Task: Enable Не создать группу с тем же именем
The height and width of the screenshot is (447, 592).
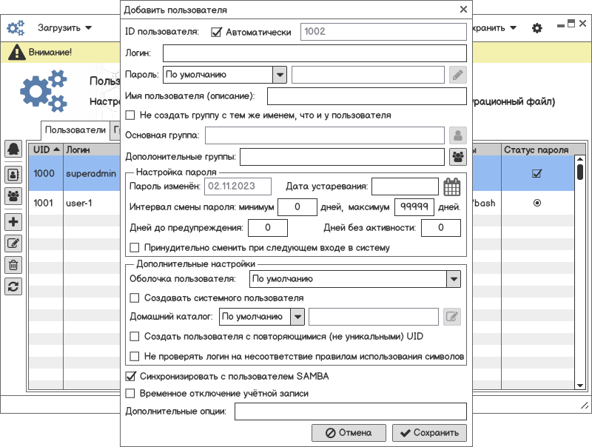Action: (x=130, y=115)
